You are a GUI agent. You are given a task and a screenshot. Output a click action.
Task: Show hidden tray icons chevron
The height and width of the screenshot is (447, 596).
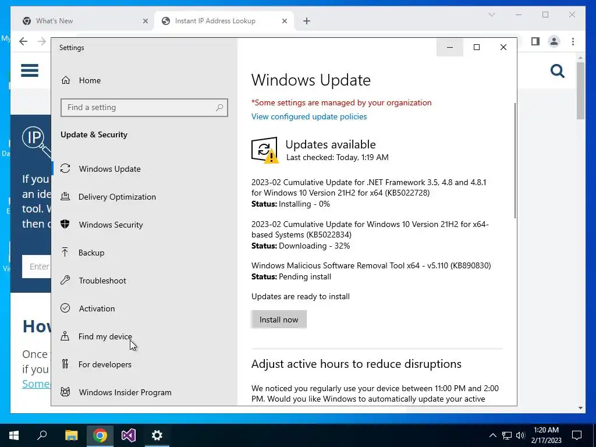pyautogui.click(x=492, y=435)
